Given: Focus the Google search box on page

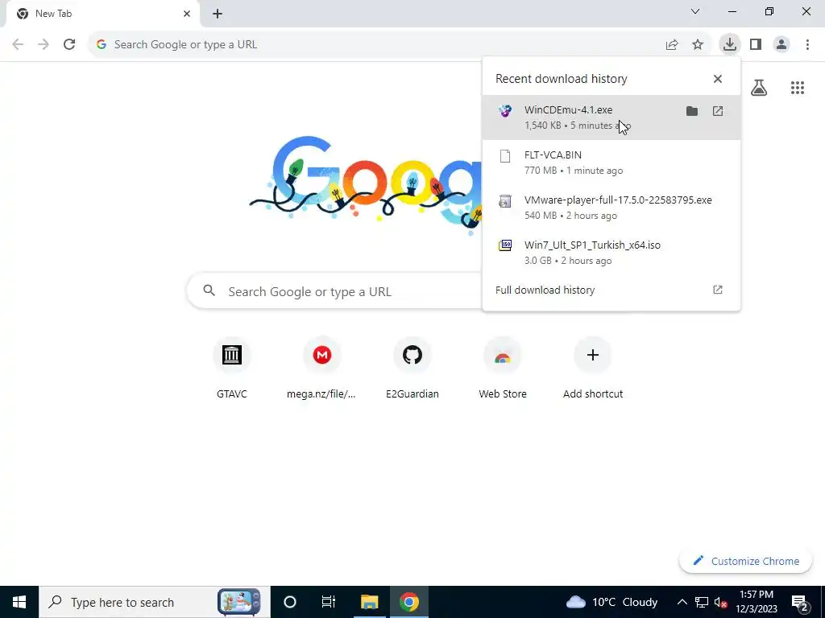Looking at the screenshot, I should (334, 291).
